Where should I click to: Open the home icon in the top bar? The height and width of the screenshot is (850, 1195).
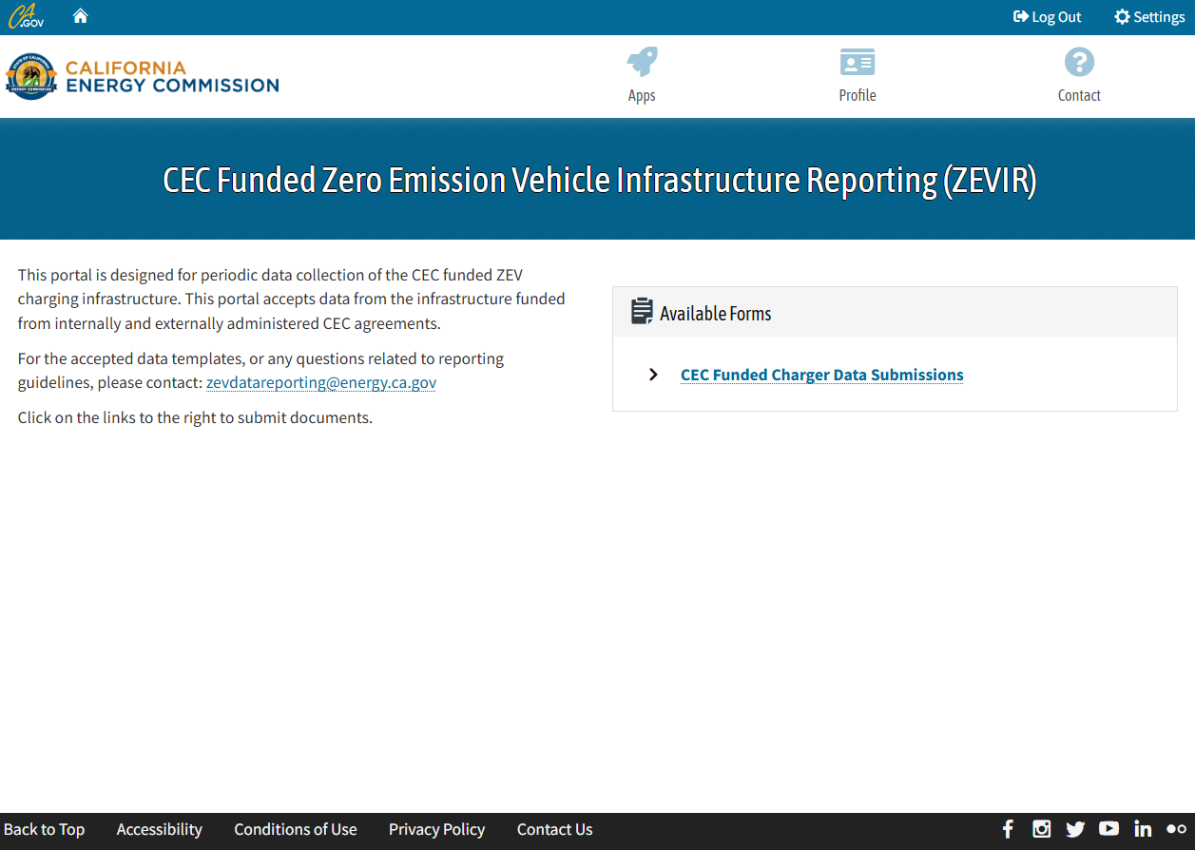pos(80,15)
